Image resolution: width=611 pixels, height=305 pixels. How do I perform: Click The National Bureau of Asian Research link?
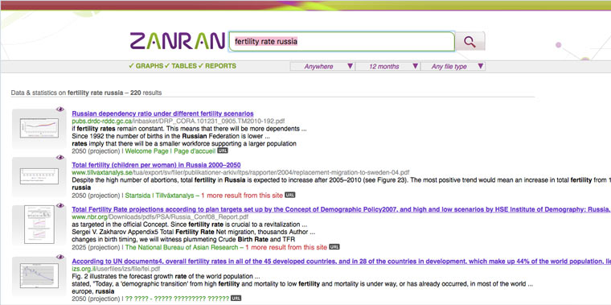[182, 247]
